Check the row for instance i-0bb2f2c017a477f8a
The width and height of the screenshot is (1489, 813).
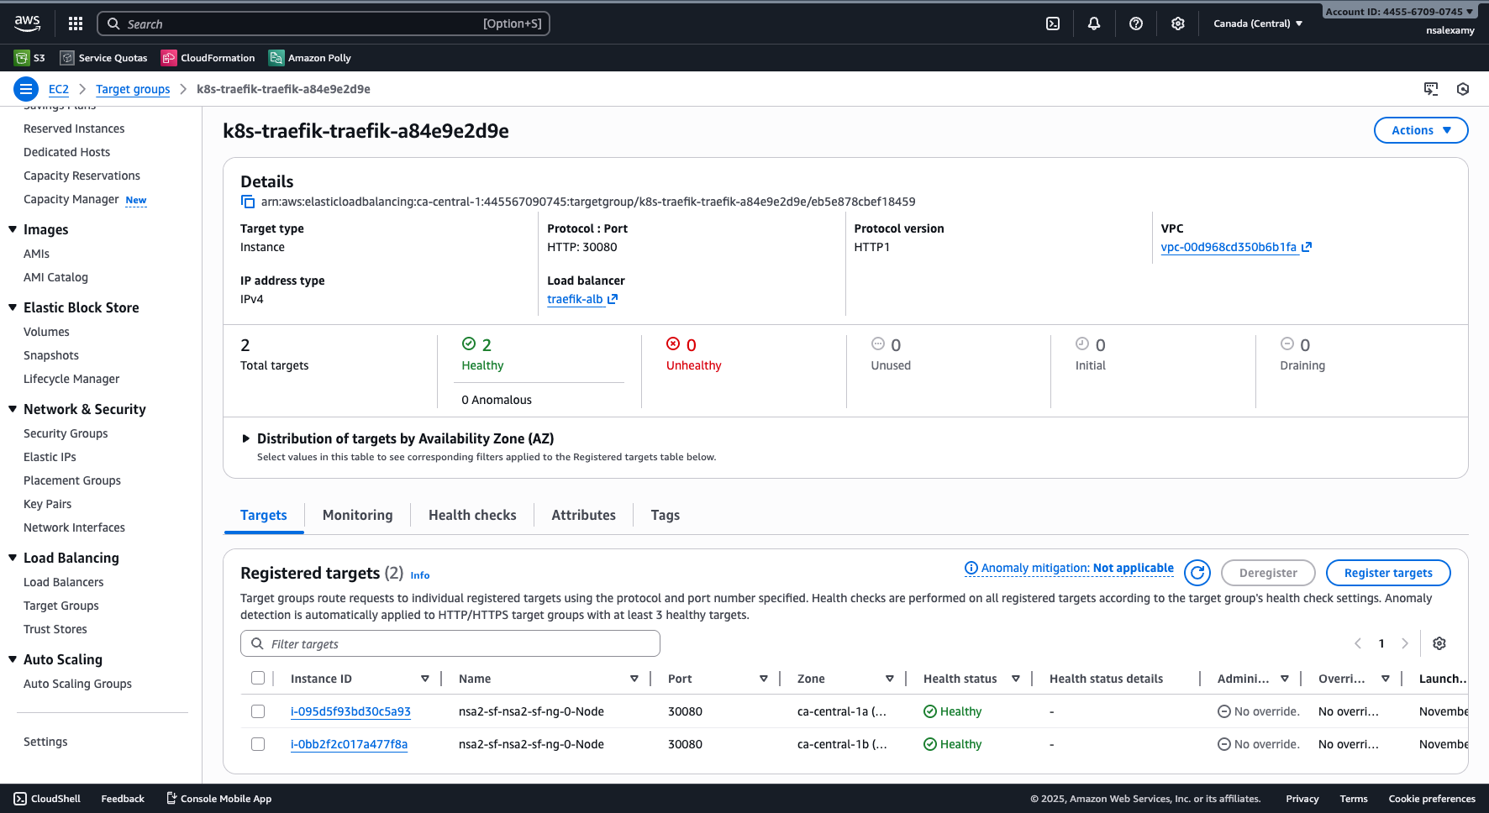coord(258,744)
